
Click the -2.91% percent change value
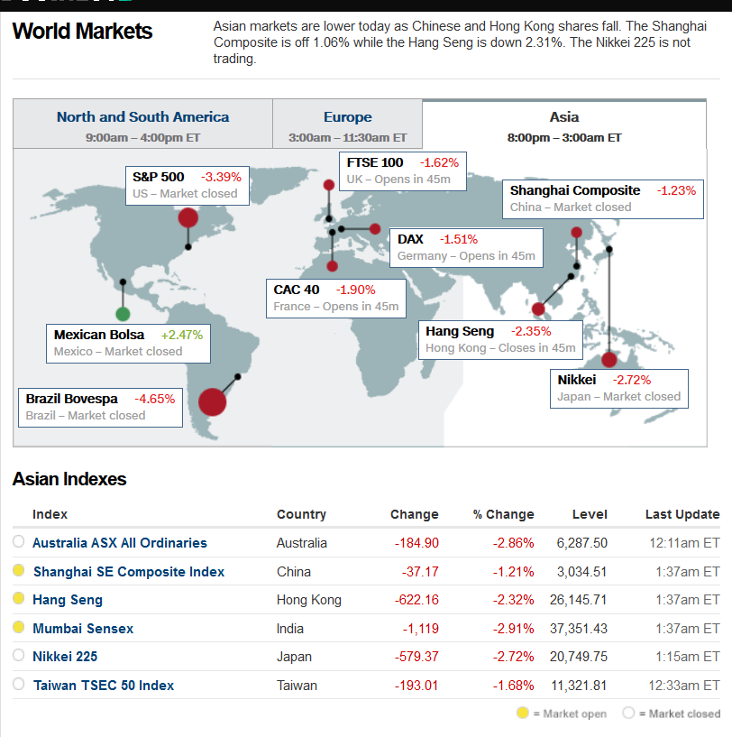(x=513, y=629)
